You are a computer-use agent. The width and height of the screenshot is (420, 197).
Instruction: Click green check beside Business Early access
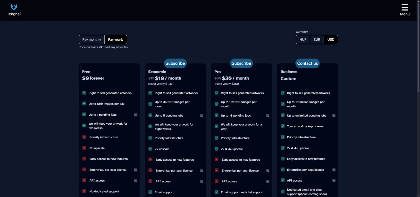tap(283, 159)
